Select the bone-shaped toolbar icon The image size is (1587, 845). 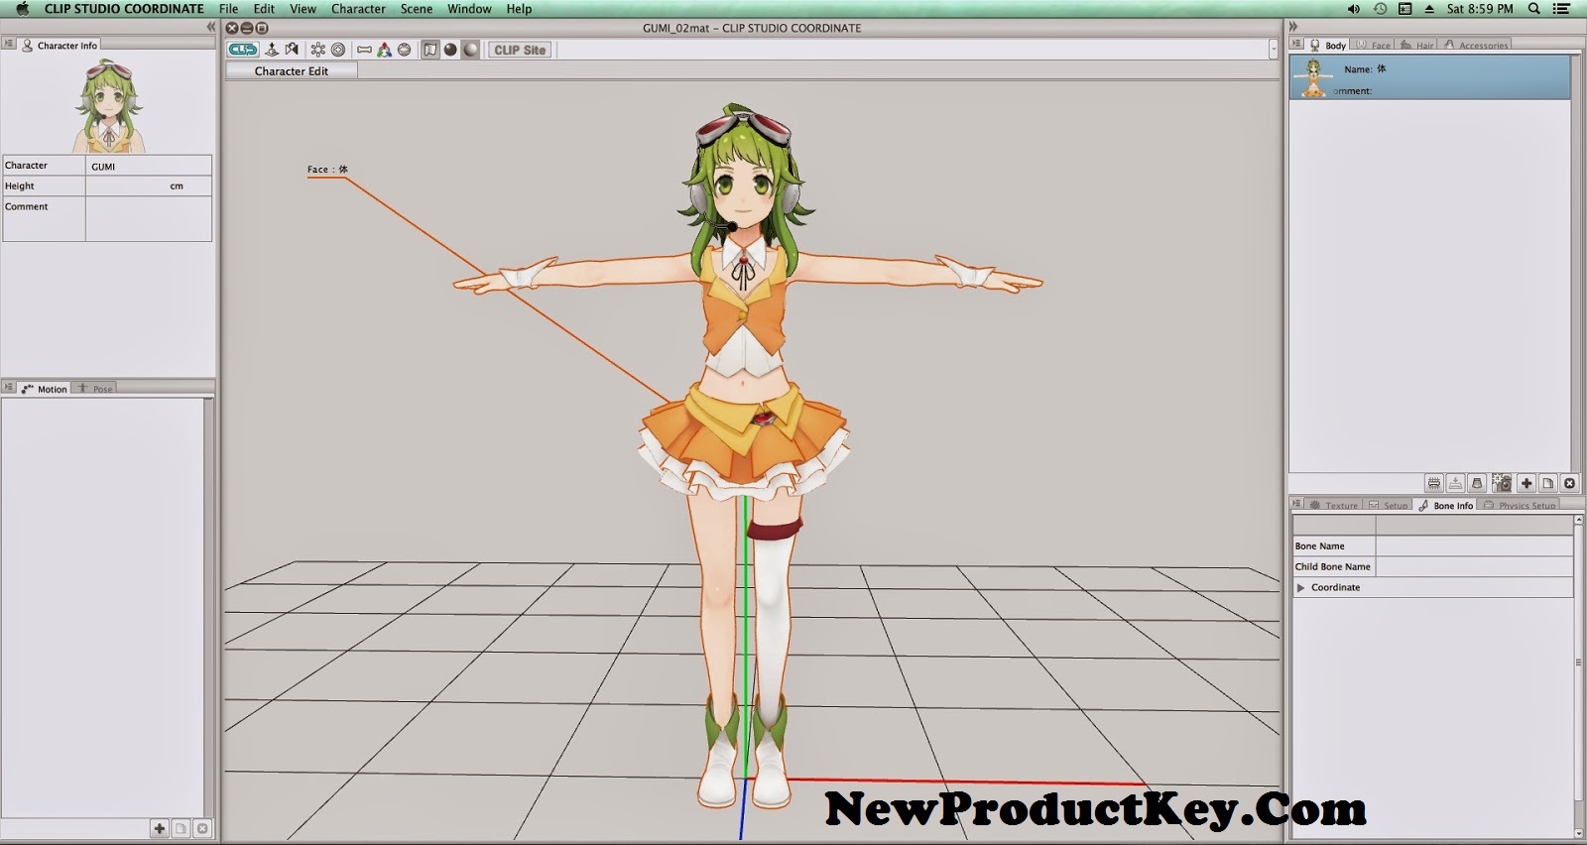pyautogui.click(x=364, y=50)
